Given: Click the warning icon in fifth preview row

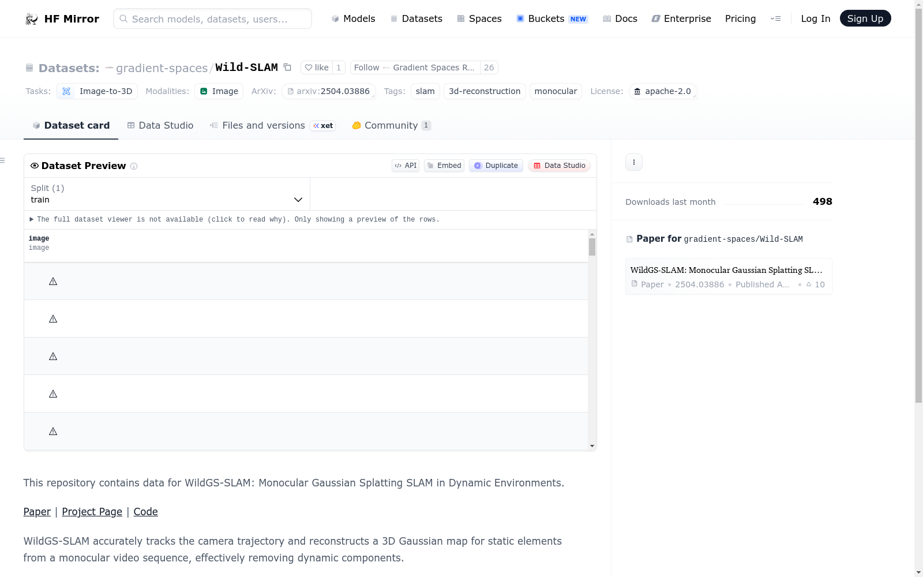Looking at the screenshot, I should (x=53, y=432).
